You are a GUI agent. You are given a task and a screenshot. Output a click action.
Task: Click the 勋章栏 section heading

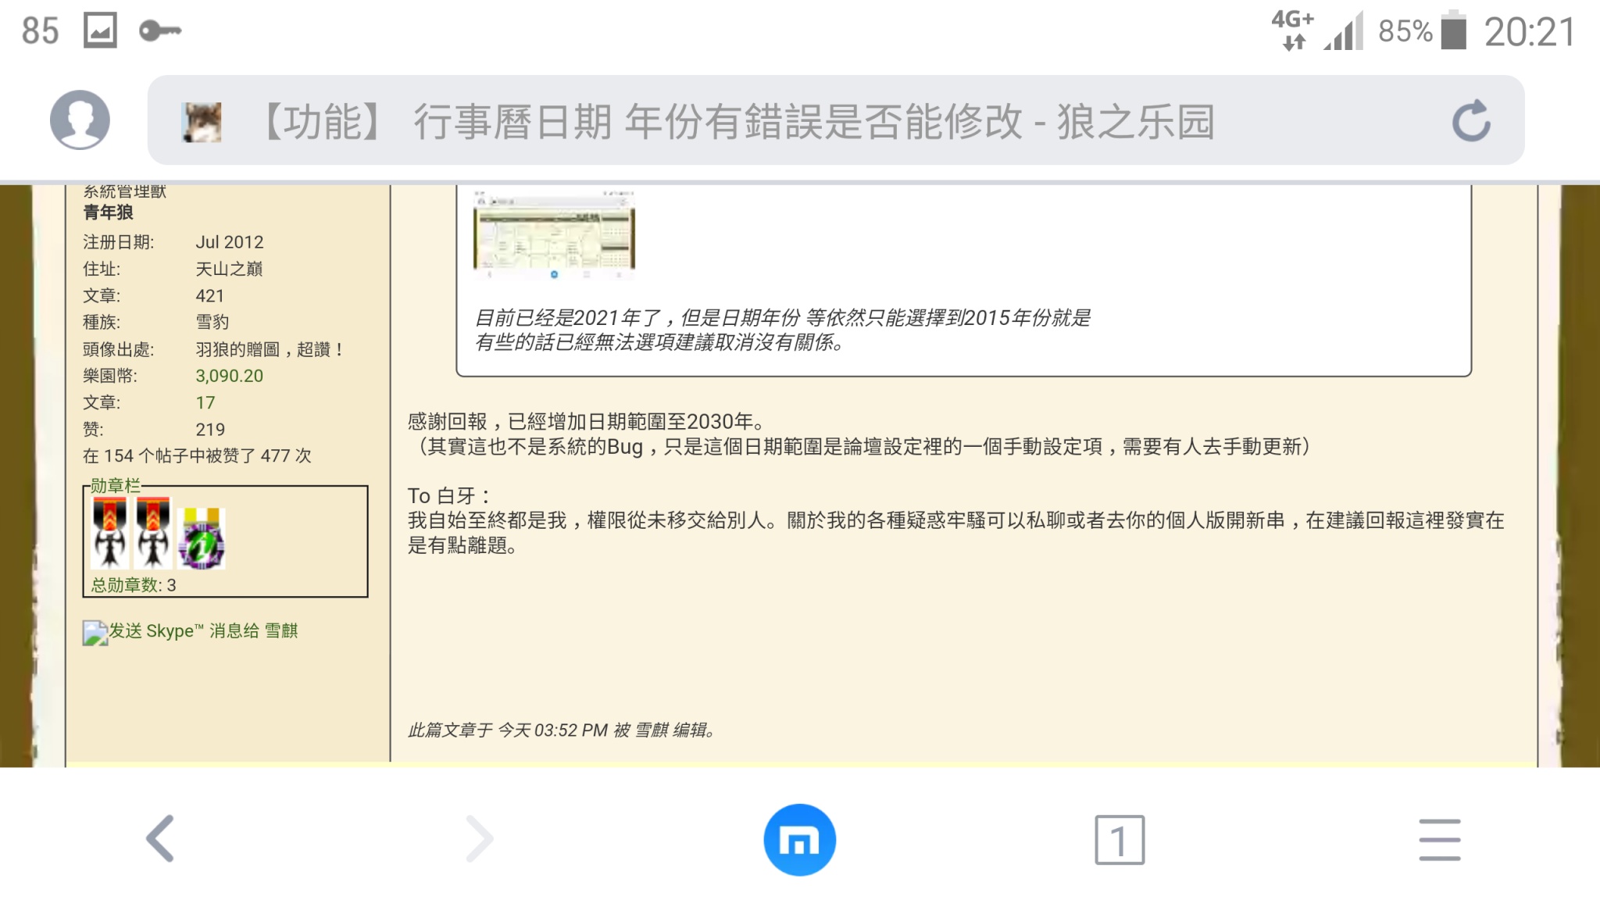pos(115,485)
